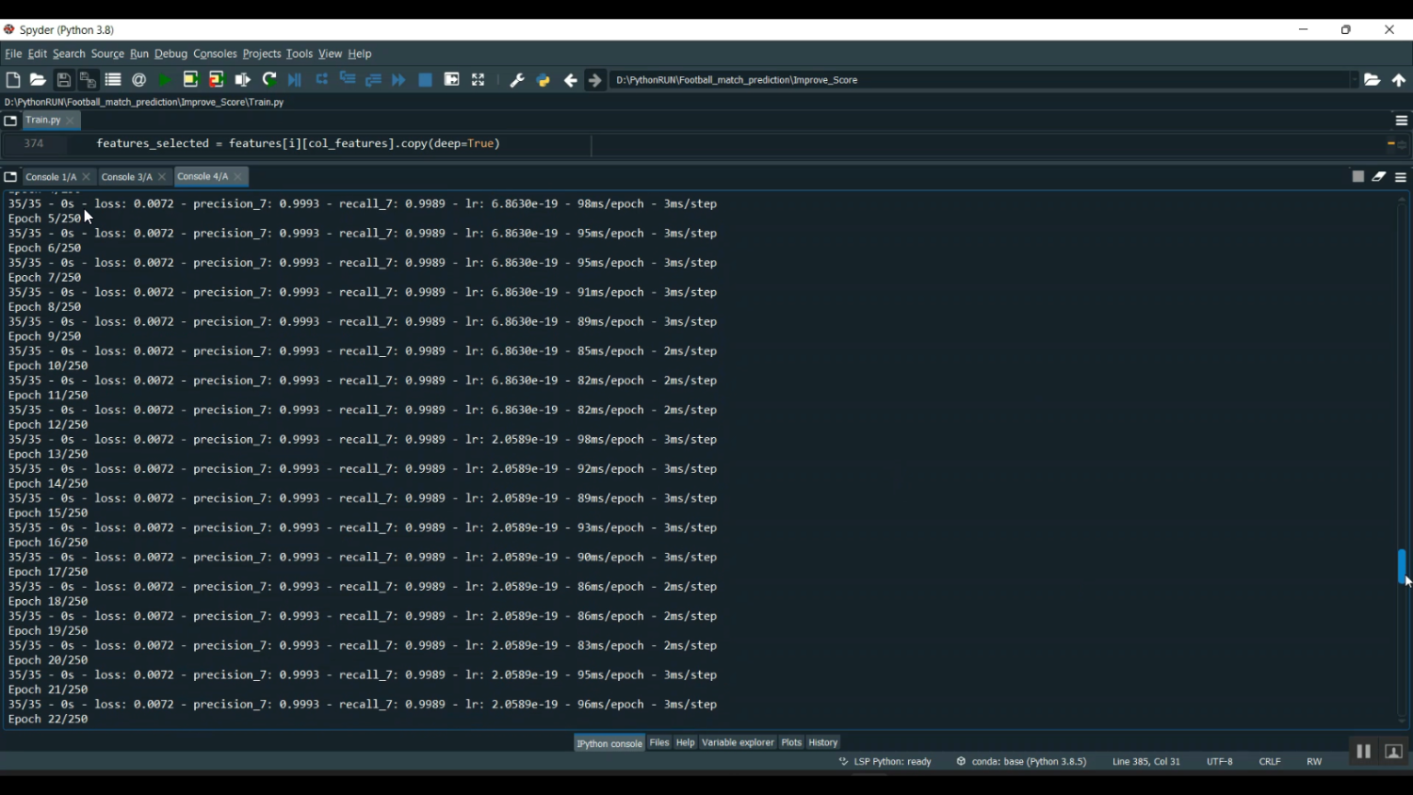Browse working directory folder icon

click(x=1372, y=81)
